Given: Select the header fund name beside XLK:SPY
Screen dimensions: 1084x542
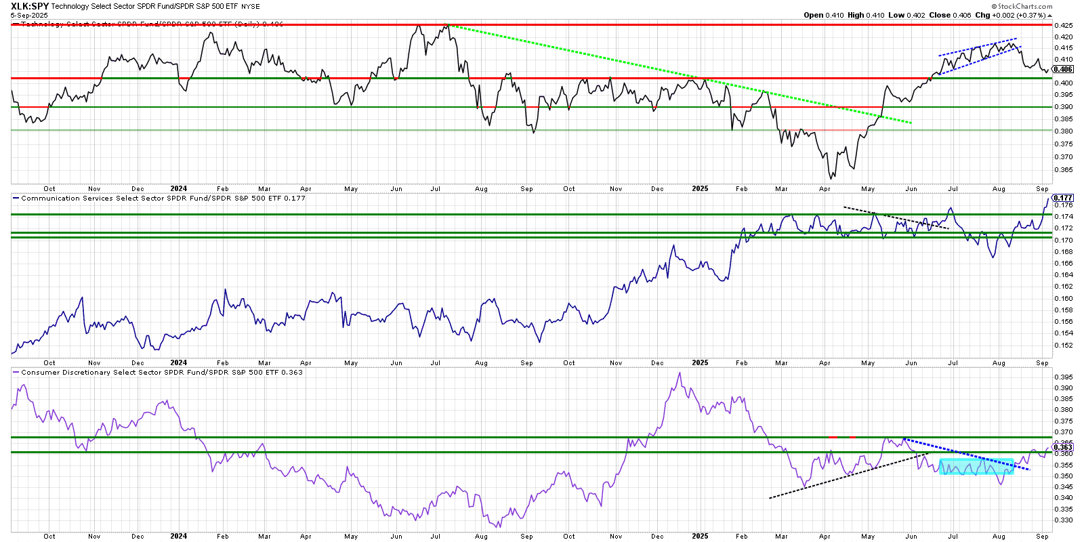Looking at the screenshot, I should coord(145,7).
